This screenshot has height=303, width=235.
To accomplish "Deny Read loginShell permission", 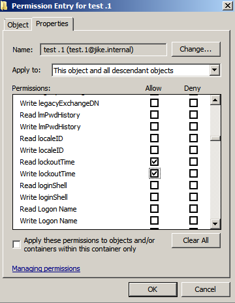I will (193, 185).
